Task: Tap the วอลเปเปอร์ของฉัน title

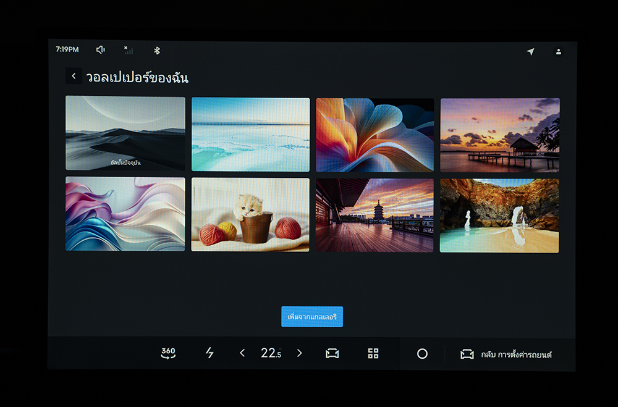Action: click(137, 77)
